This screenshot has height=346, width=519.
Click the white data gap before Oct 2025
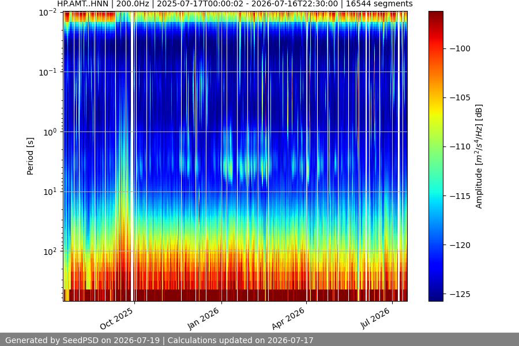coord(132,156)
